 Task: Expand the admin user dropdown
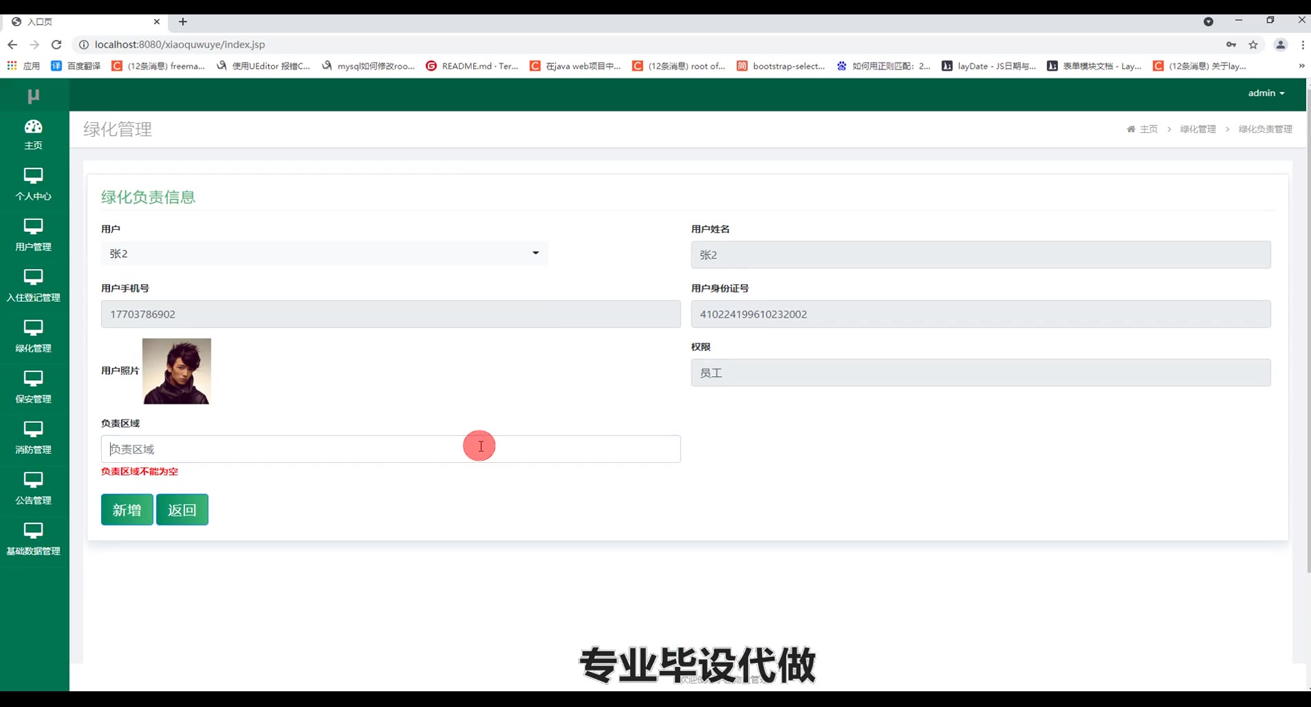tap(1266, 93)
